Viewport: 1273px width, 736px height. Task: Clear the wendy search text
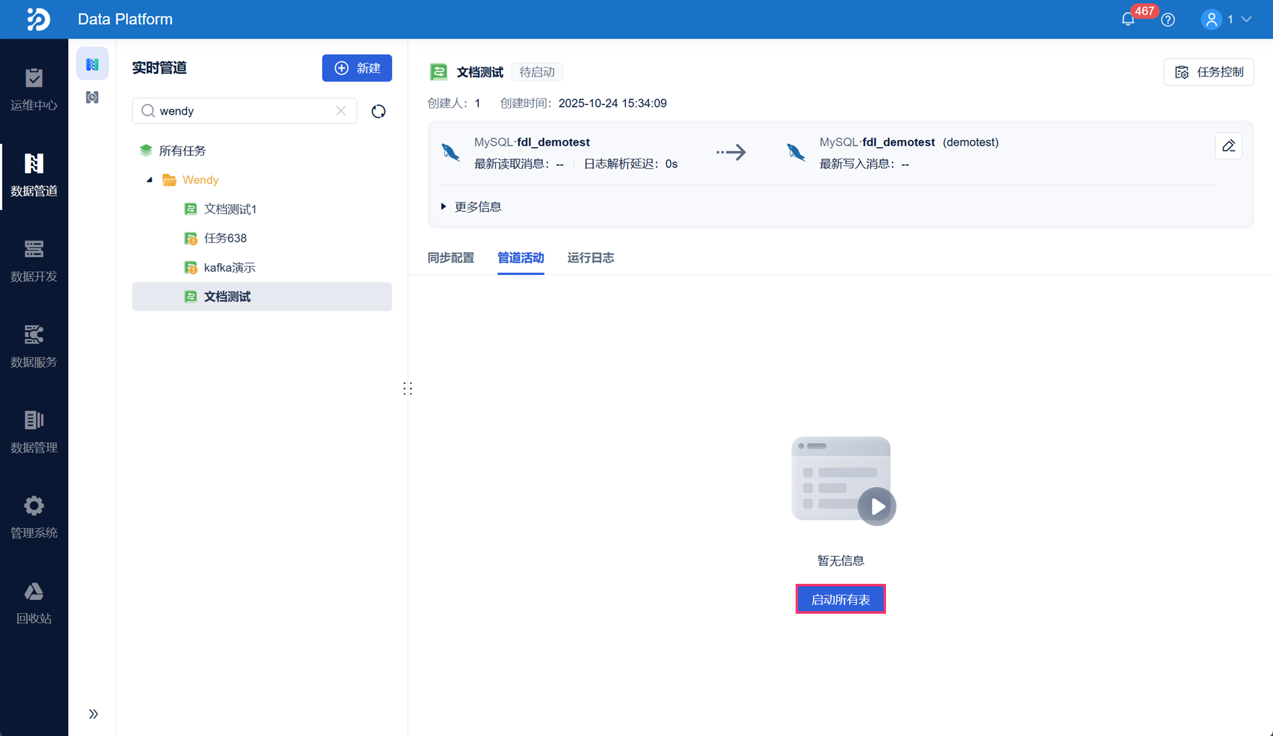pyautogui.click(x=341, y=111)
